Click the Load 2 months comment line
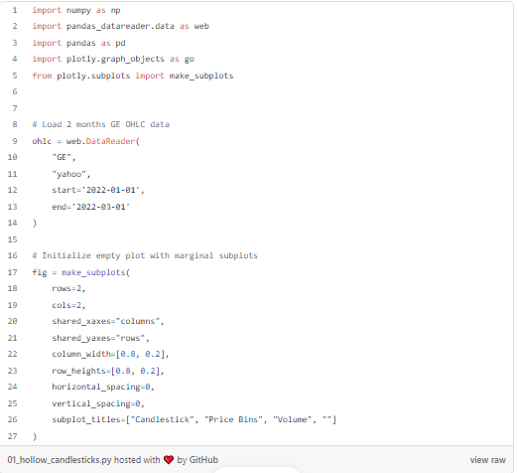The width and height of the screenshot is (517, 473). coord(100,124)
